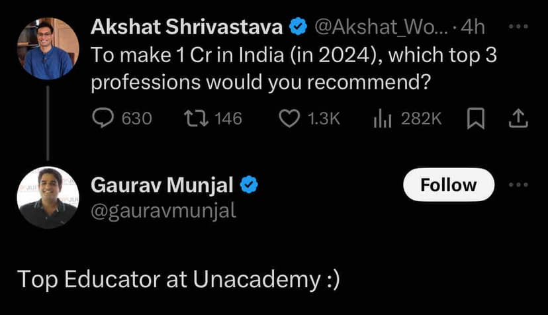Open Gaurav Munjal's profile picture
This screenshot has height=315, width=548.
(x=48, y=197)
